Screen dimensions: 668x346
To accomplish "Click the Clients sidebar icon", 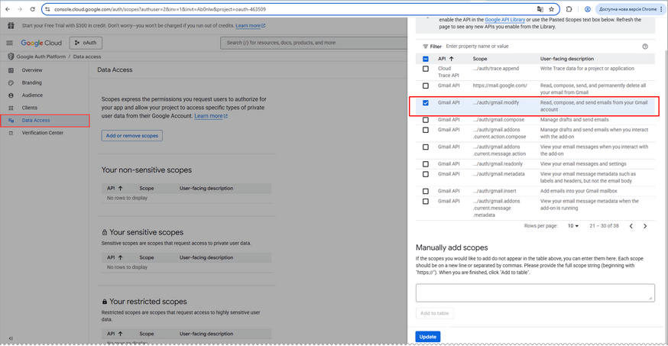I will [11, 108].
